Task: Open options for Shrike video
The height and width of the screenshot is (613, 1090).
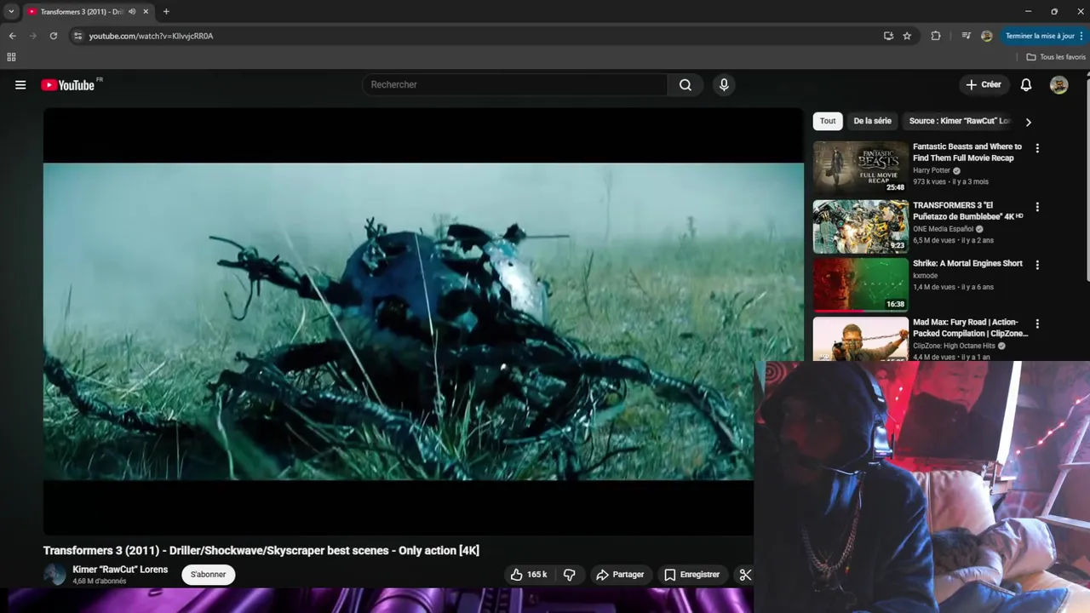Action: (x=1037, y=265)
